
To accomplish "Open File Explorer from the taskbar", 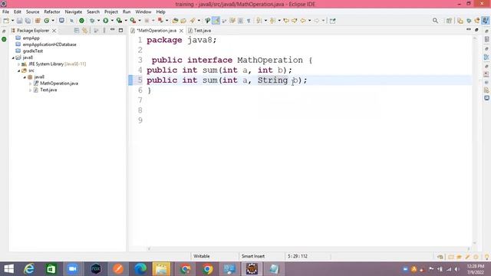I will [162, 269].
